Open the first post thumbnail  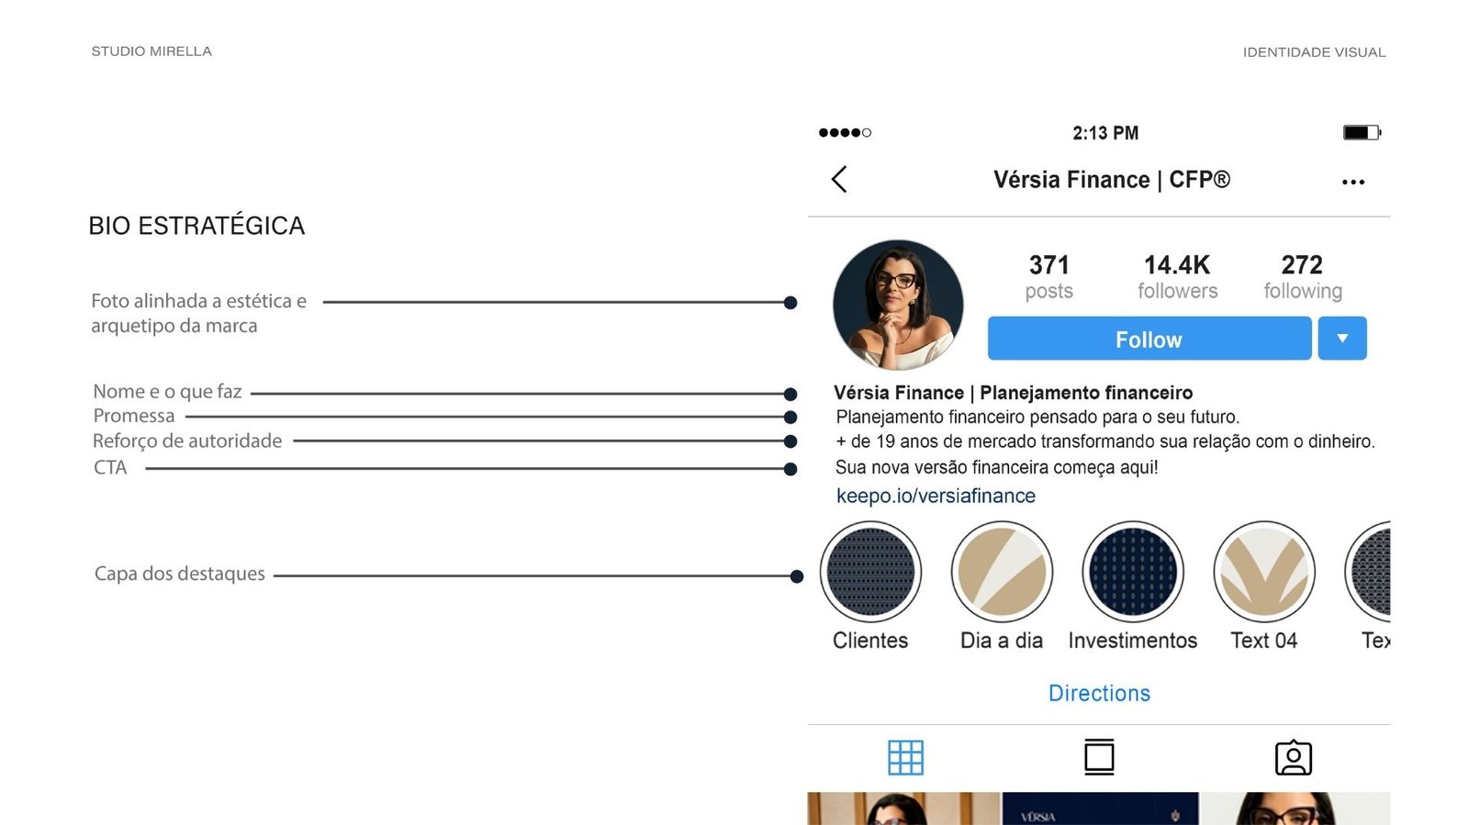point(903,808)
